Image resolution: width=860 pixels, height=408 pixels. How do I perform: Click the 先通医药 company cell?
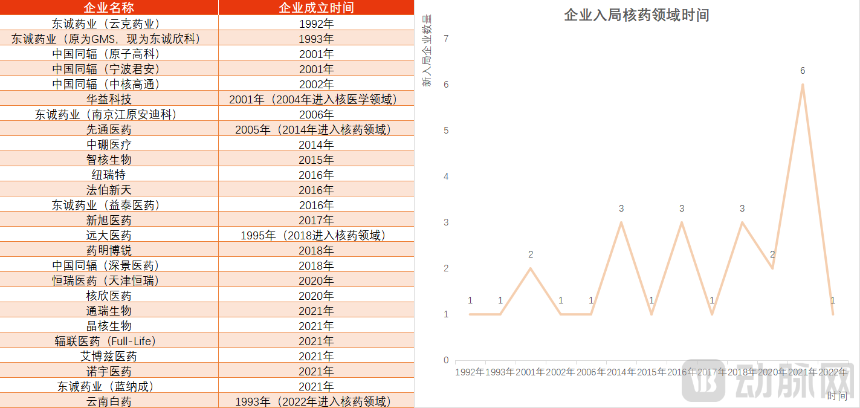coord(109,129)
